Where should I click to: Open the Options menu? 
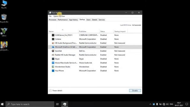[56, 16]
